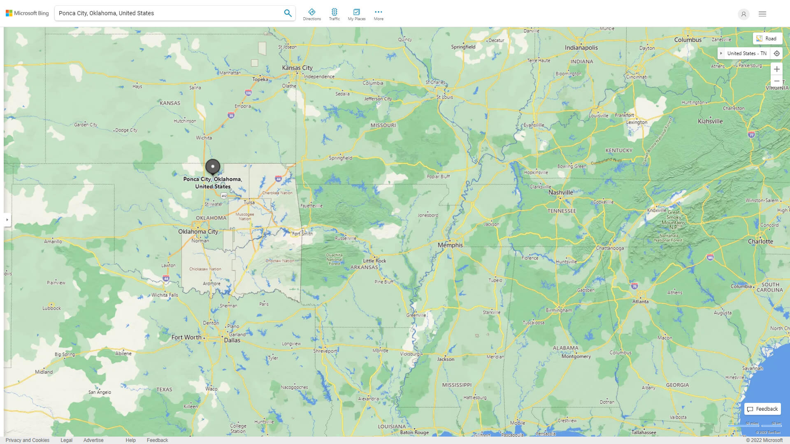Click the locate me icon
The width and height of the screenshot is (790, 444).
776,53
